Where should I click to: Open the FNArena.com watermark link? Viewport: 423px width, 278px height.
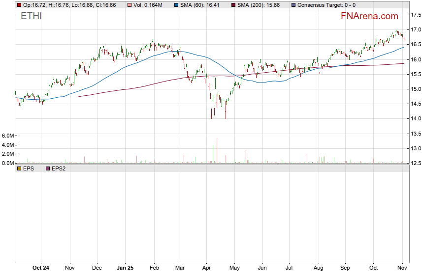coord(369,16)
